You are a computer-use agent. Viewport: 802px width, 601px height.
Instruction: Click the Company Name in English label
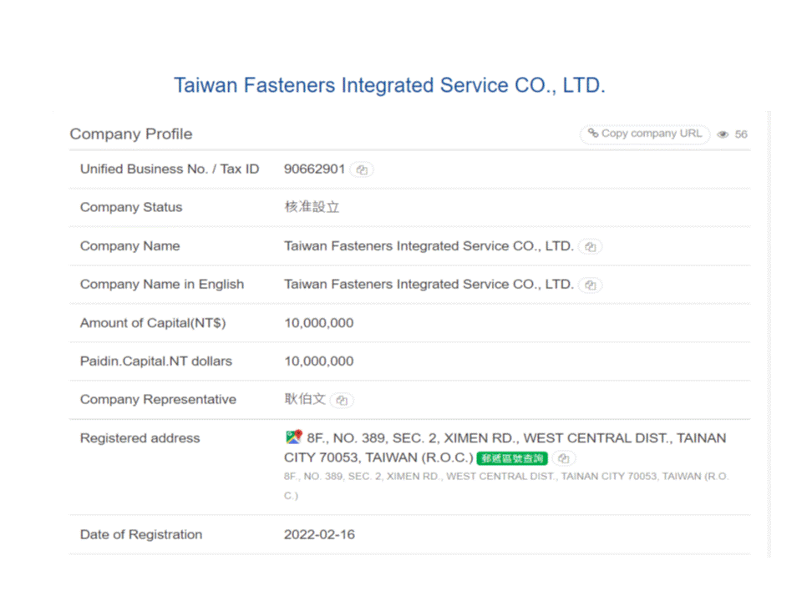pyautogui.click(x=162, y=285)
